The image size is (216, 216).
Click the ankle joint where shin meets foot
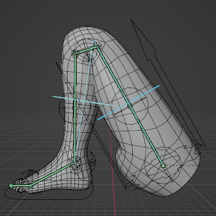[75, 163]
